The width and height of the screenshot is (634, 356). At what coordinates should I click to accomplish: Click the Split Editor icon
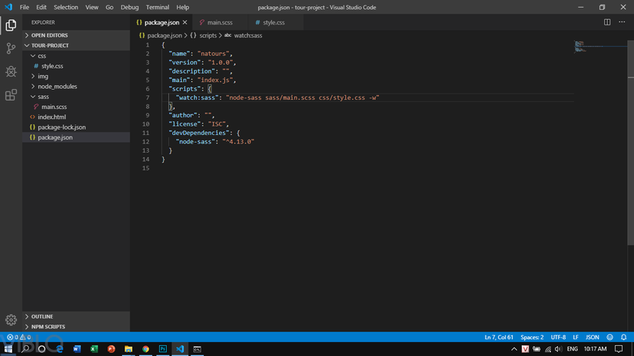tap(607, 22)
